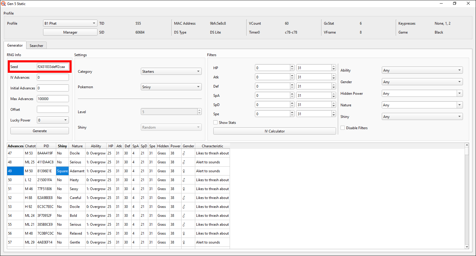The height and width of the screenshot is (256, 476).
Task: Select the Hasty nature row cell
Action: click(77, 180)
